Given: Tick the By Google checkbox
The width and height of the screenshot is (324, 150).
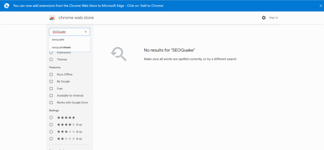Looking at the screenshot, I should click(x=51, y=81).
